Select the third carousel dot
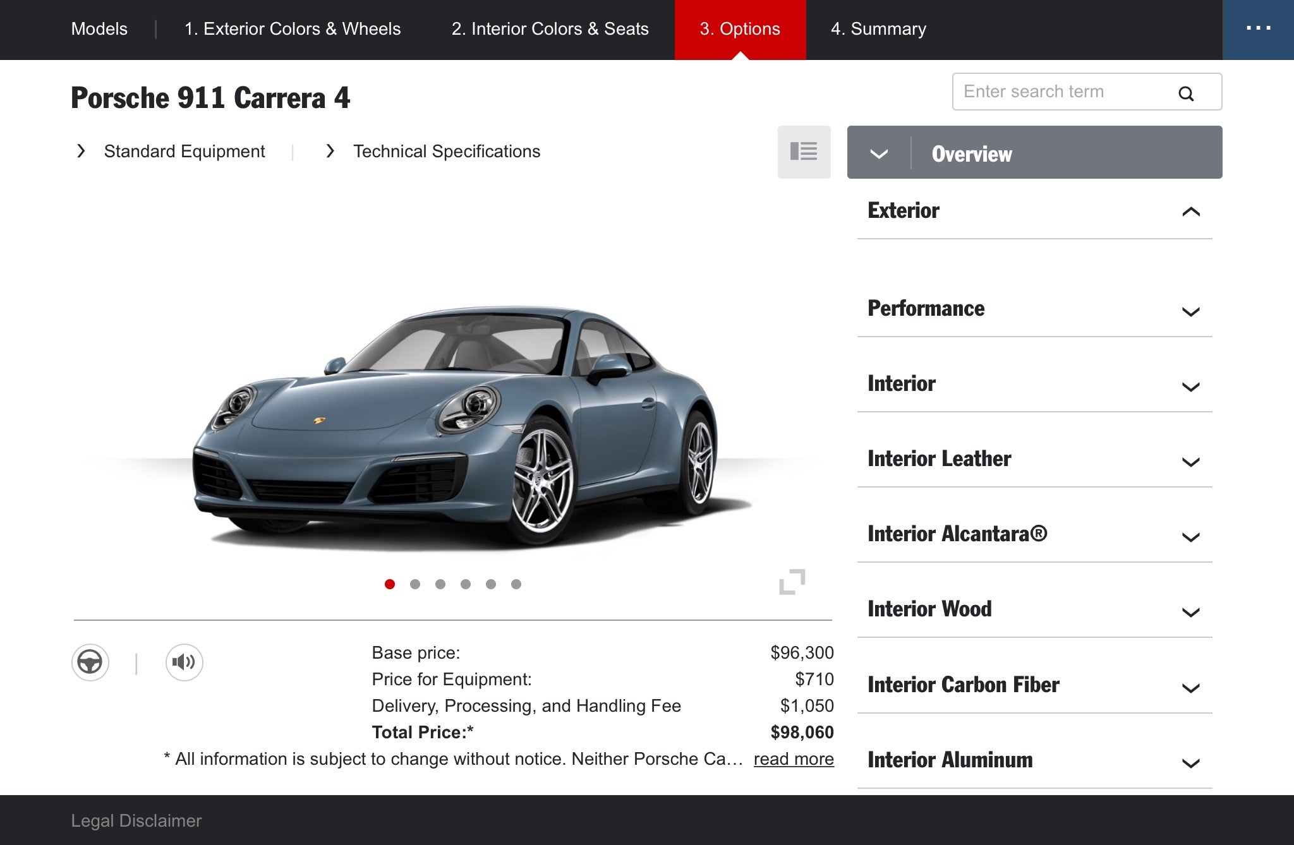Screen dimensions: 1294x845 tap(440, 584)
